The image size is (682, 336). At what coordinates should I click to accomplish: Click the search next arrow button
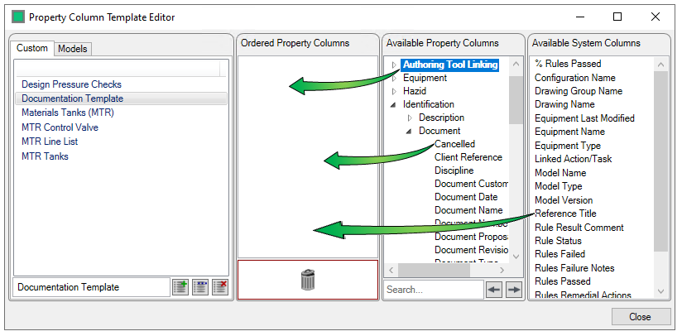point(514,290)
